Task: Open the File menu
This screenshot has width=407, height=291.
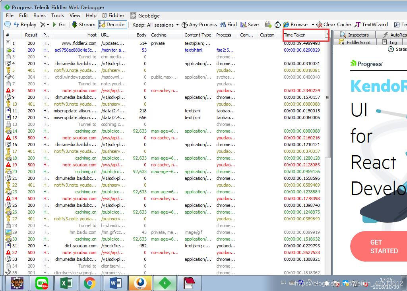Action: coord(10,15)
